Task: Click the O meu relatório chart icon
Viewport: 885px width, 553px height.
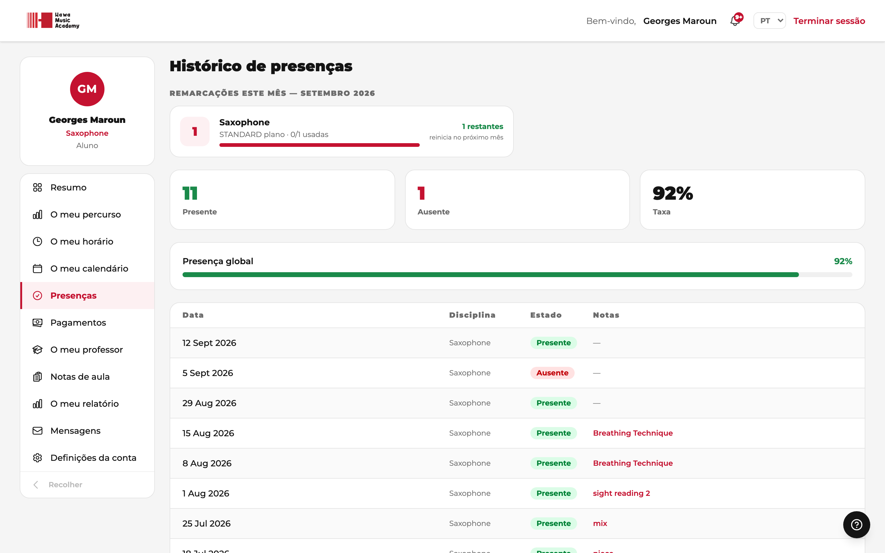Action: tap(37, 404)
